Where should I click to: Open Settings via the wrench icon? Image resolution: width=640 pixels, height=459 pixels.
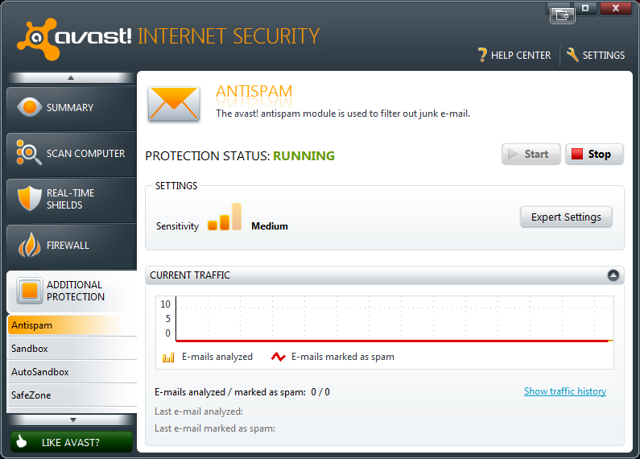[572, 55]
